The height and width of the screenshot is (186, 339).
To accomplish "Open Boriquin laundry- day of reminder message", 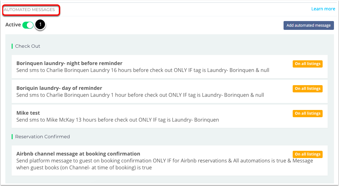I will pyautogui.click(x=169, y=91).
